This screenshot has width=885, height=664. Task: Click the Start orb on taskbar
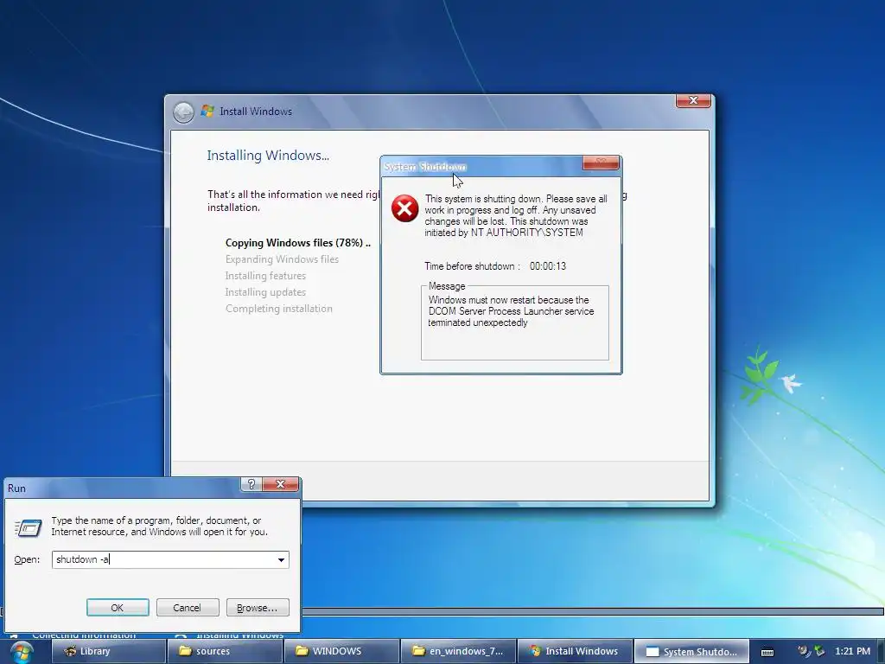click(21, 652)
